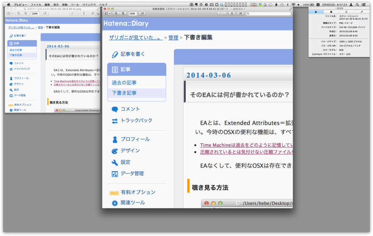The width and height of the screenshot is (373, 236).
Task: Click the user account icon in menu bar
Action: click(x=351, y=5)
